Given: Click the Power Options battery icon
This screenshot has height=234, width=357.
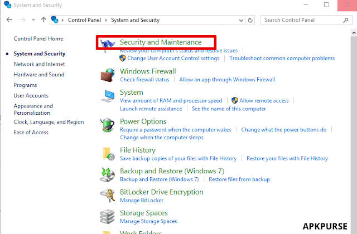Looking at the screenshot, I should point(108,125).
